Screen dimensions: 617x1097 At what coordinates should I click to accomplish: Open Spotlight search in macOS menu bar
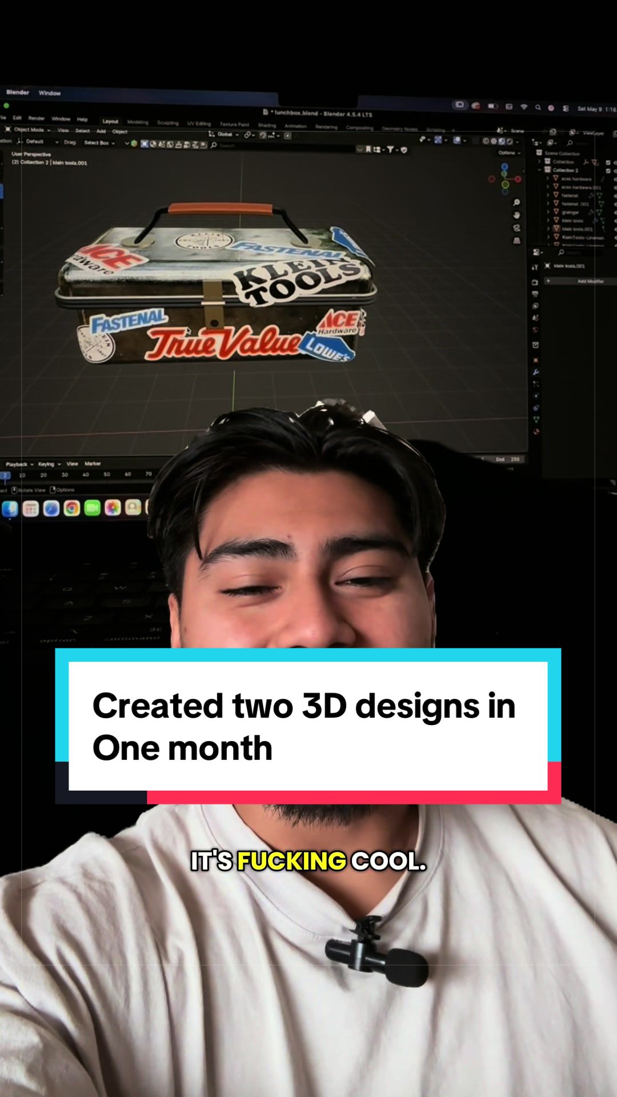coord(538,107)
